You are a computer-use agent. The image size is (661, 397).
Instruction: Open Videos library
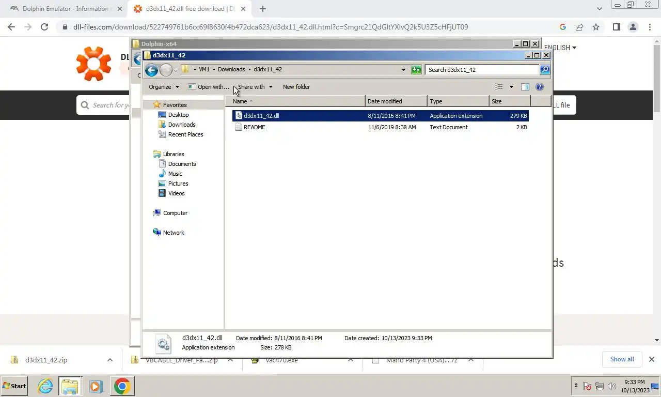click(176, 193)
